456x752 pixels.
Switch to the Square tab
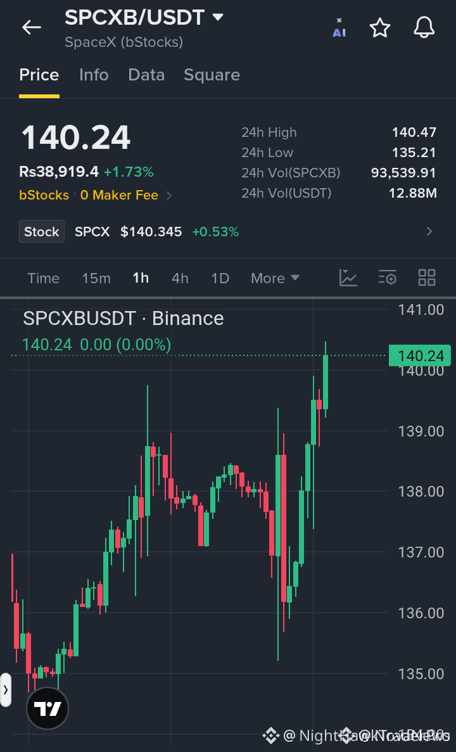pyautogui.click(x=212, y=75)
